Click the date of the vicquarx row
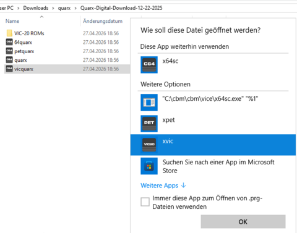The height and width of the screenshot is (233, 297). 101,69
